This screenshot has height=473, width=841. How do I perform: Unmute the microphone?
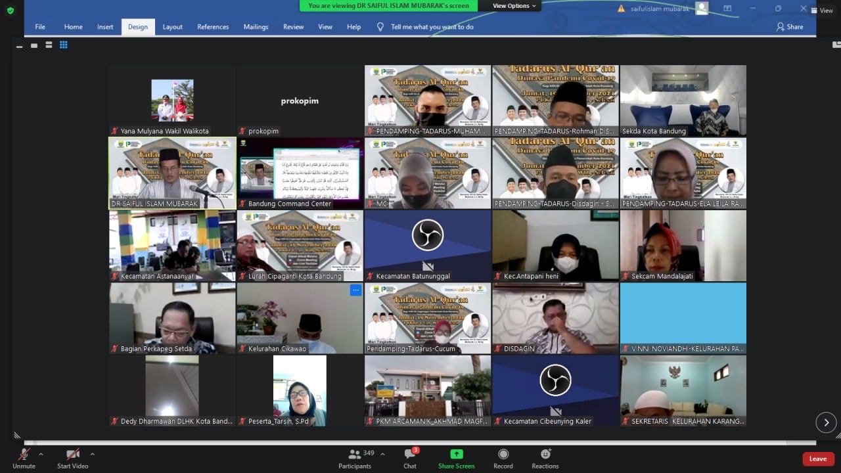click(24, 457)
